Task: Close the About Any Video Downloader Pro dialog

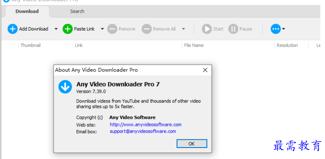Action: click(205, 70)
